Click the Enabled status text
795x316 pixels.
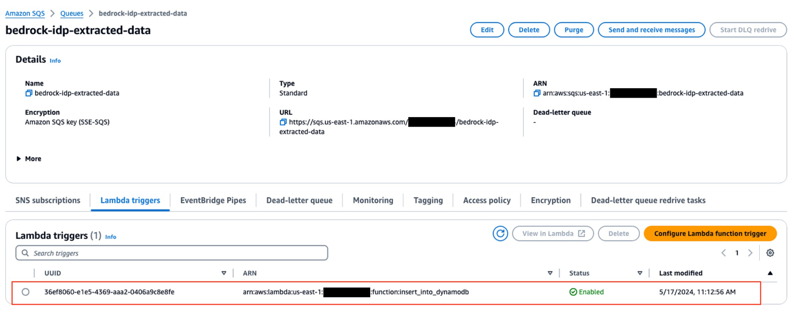pos(591,292)
